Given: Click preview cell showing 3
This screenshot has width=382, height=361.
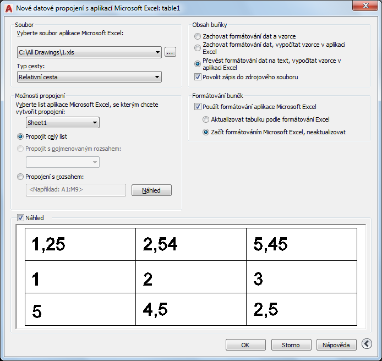Looking at the screenshot, I should pos(302,277).
